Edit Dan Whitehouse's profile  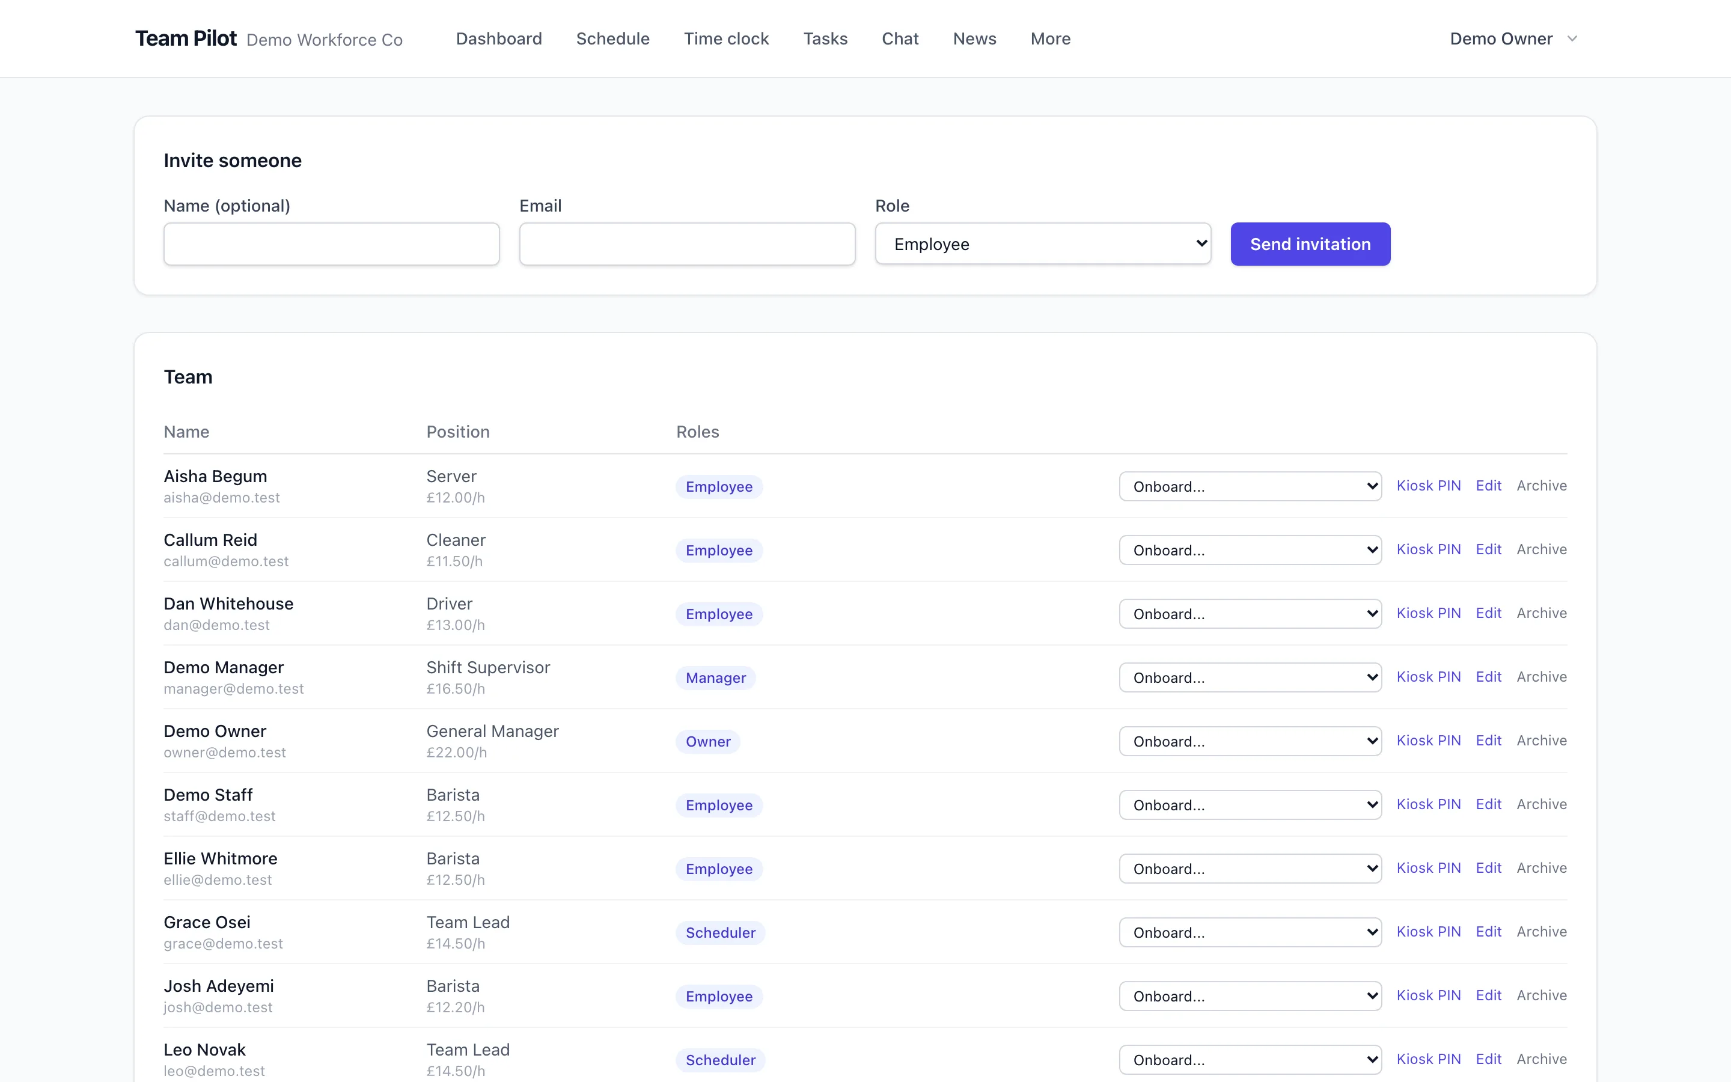point(1489,613)
